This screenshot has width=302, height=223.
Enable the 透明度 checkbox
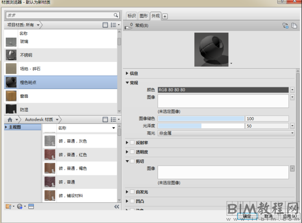[132, 152]
